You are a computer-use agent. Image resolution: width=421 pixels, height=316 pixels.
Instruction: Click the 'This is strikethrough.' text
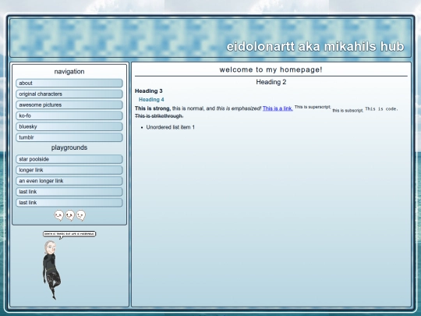coord(159,115)
